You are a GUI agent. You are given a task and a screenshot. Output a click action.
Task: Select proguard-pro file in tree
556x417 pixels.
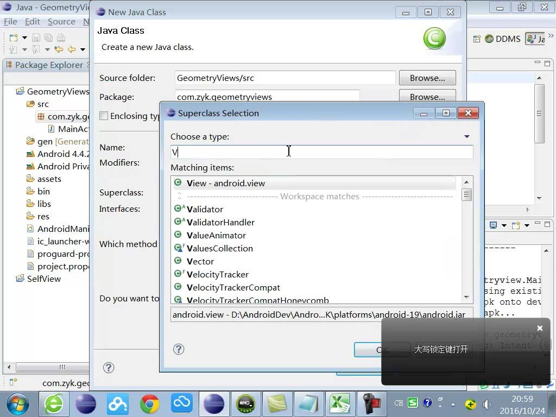pos(59,254)
